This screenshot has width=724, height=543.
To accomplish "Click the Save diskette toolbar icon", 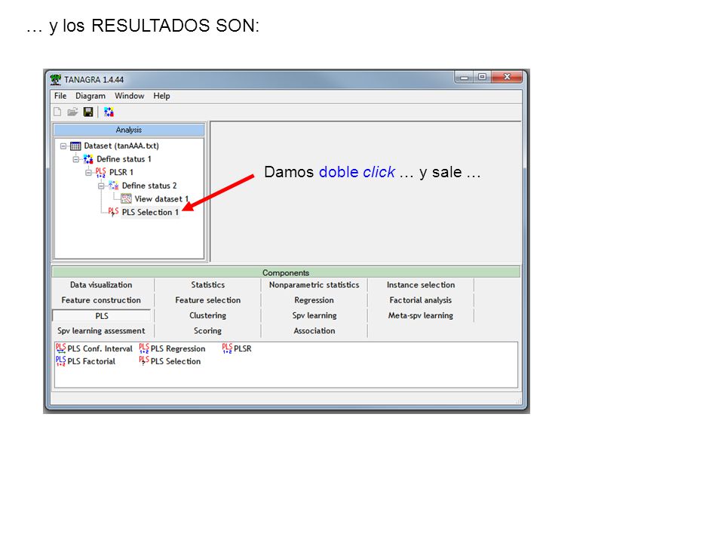I will [x=88, y=112].
